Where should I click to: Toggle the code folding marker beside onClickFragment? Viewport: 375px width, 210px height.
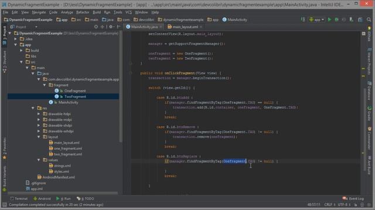131,73
